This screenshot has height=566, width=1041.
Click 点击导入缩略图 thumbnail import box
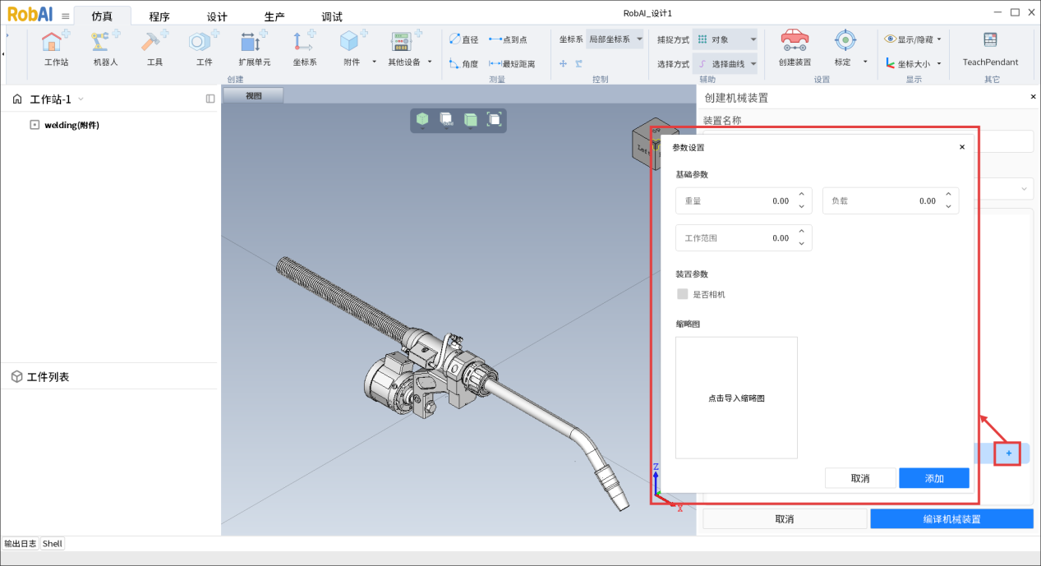click(x=736, y=398)
